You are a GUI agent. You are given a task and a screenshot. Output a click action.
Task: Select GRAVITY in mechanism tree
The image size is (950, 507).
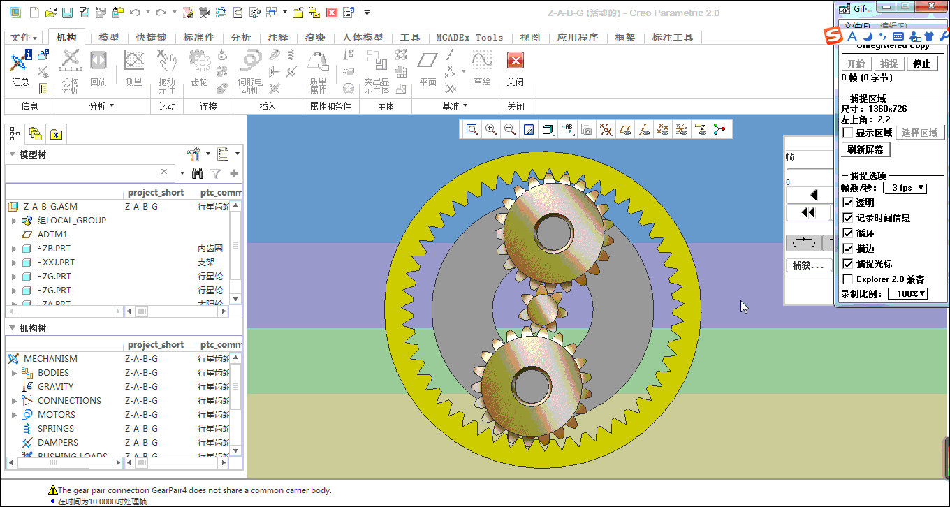55,387
